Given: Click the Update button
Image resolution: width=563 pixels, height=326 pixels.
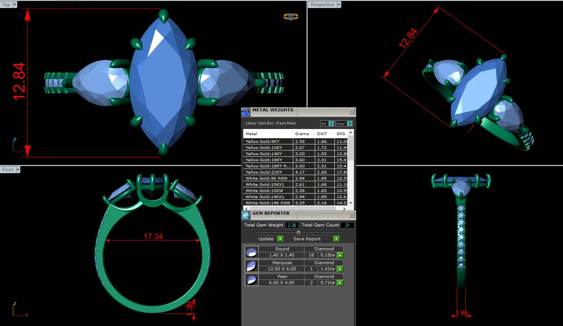Looking at the screenshot, I should (267, 239).
